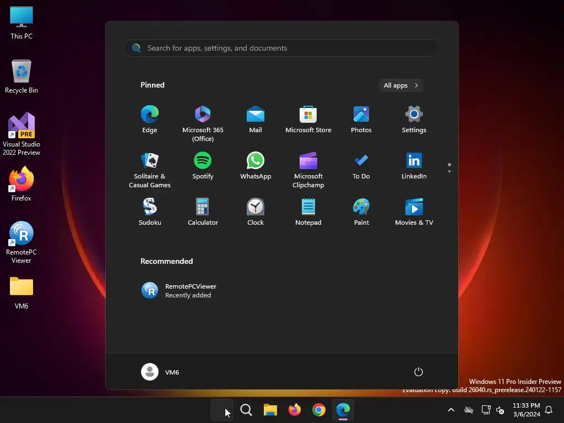564x423 pixels.
Task: Go to next pinned apps page dot
Action: point(449,171)
